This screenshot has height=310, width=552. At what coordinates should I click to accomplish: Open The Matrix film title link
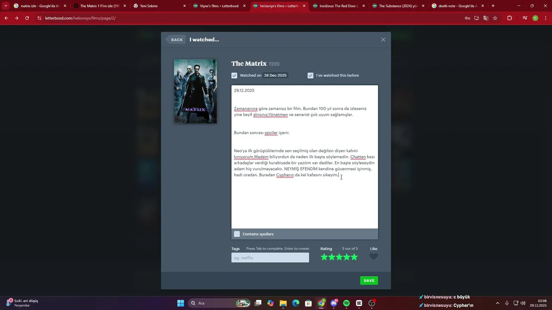coord(249,63)
